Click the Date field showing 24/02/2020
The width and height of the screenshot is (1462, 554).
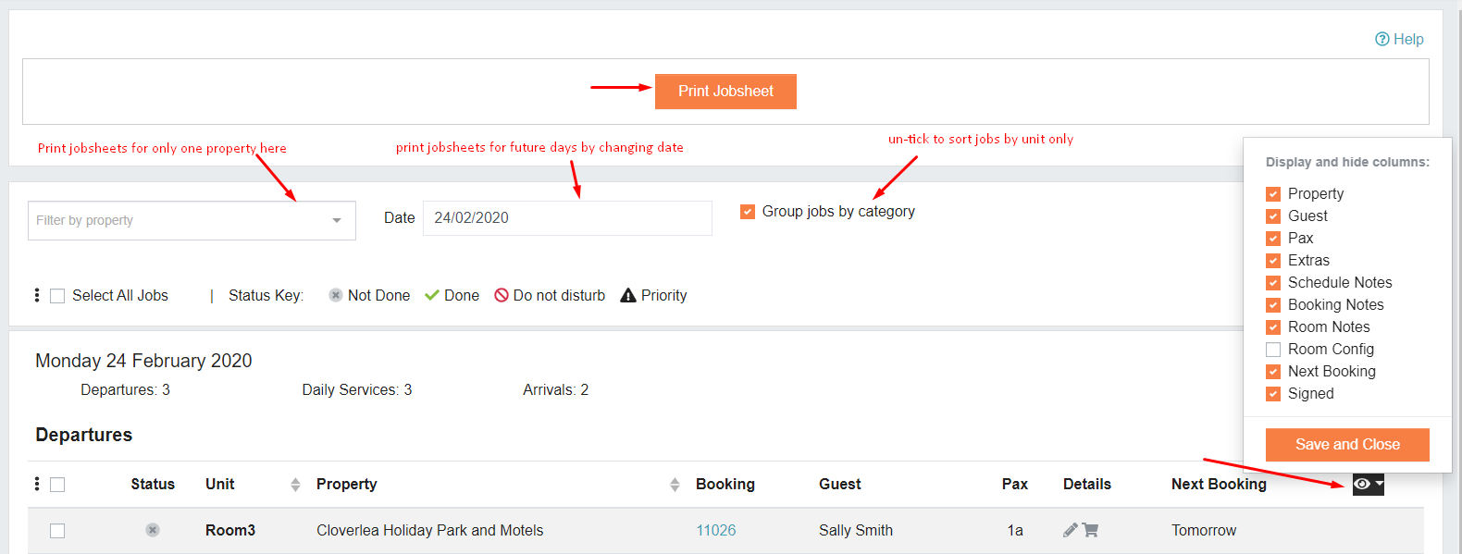[567, 218]
